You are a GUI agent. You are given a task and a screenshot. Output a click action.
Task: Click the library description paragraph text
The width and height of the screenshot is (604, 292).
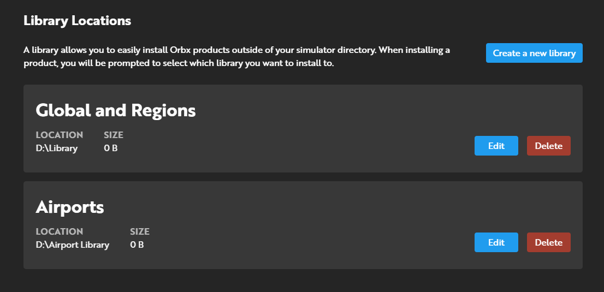tap(236, 57)
